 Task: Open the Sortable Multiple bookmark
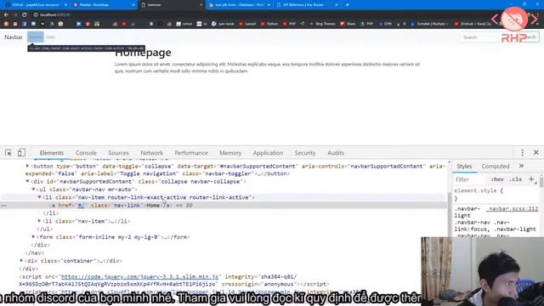(429, 24)
